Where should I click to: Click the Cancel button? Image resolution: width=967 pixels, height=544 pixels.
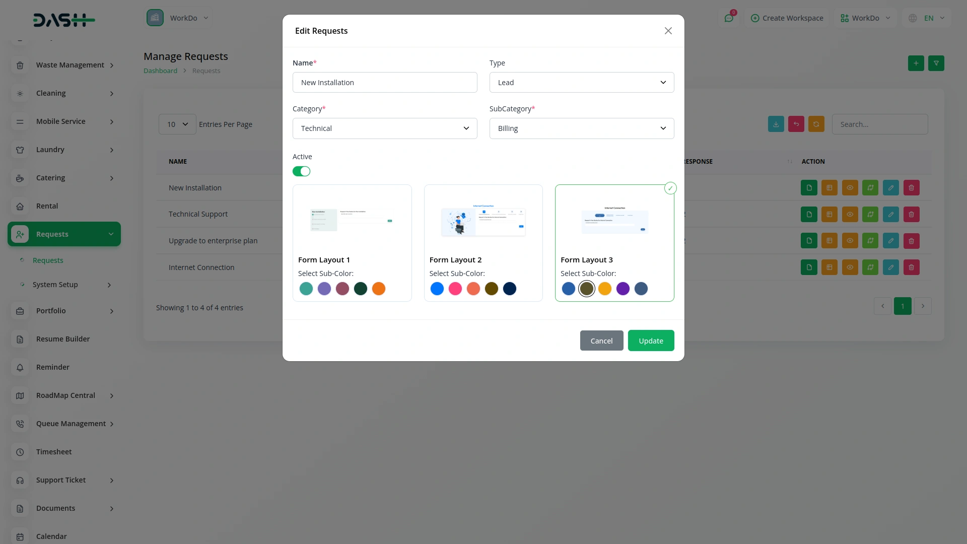(x=601, y=341)
